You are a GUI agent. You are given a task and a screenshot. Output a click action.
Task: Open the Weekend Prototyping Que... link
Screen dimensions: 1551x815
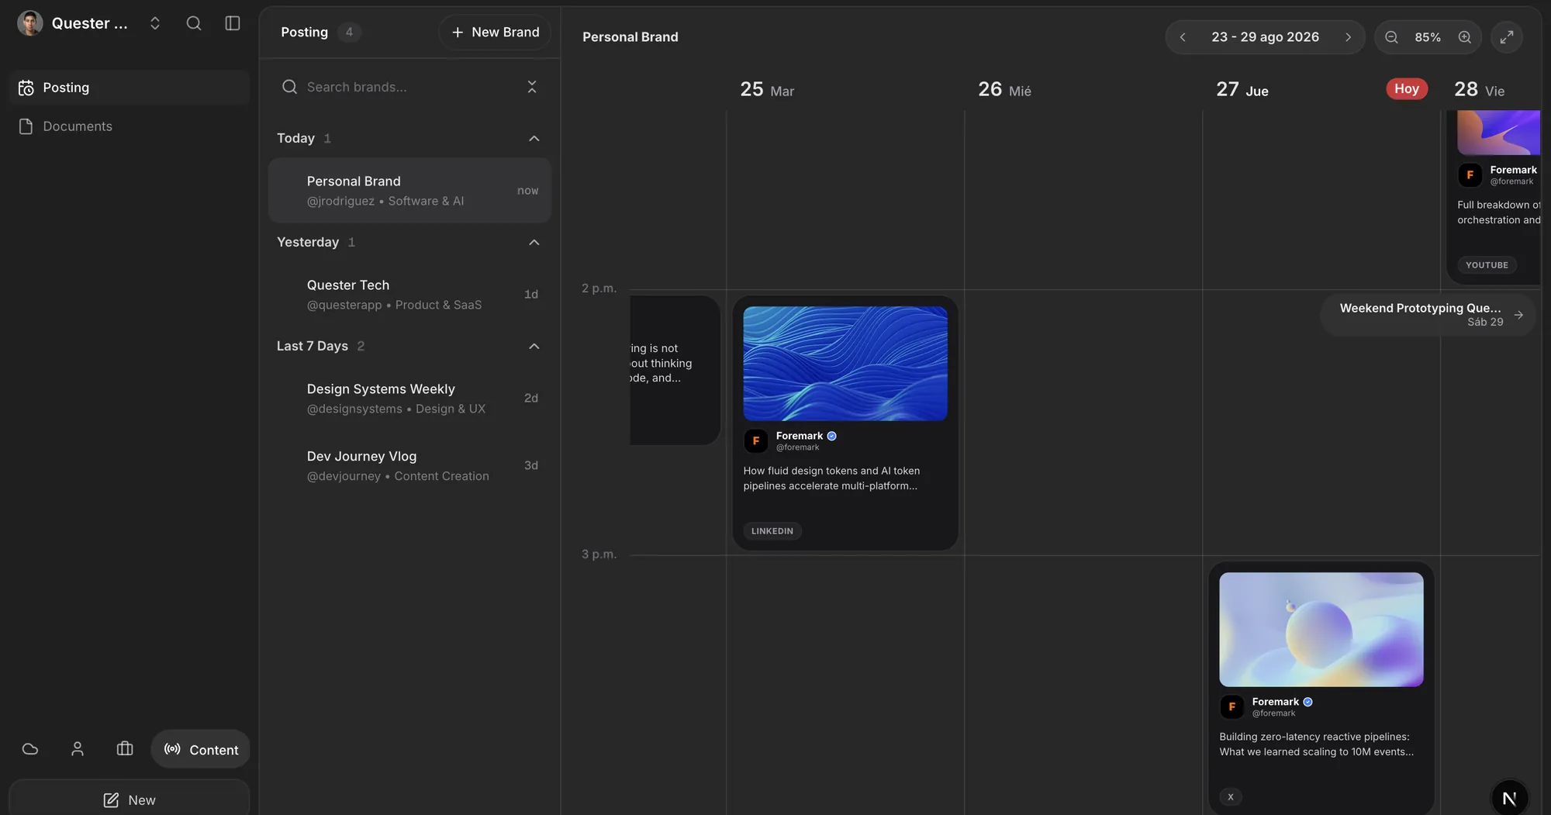1428,314
